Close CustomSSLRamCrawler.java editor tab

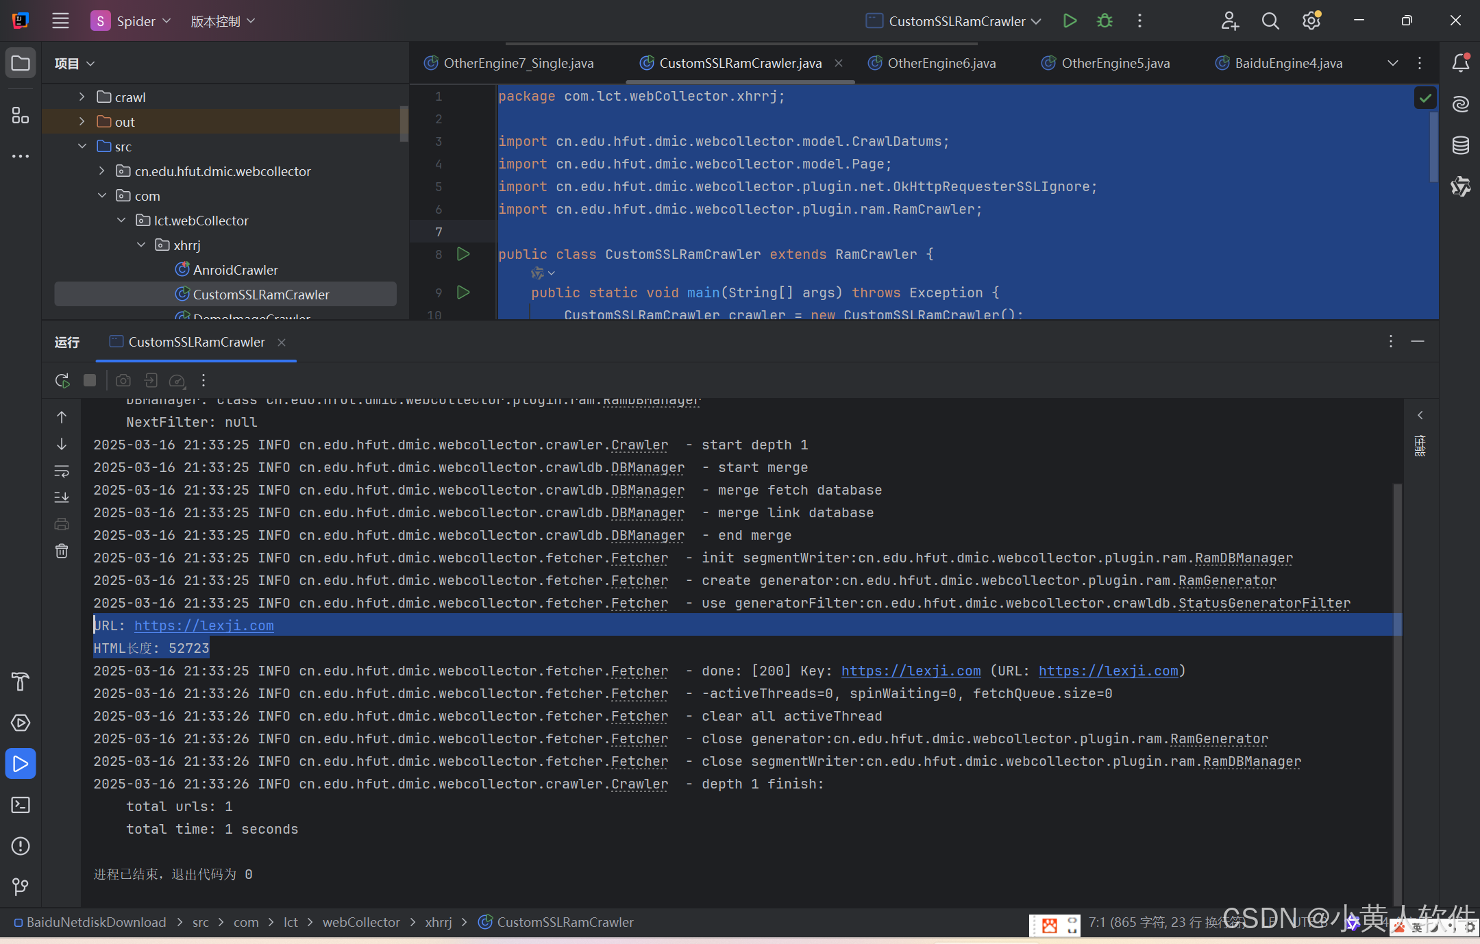pyautogui.click(x=839, y=63)
